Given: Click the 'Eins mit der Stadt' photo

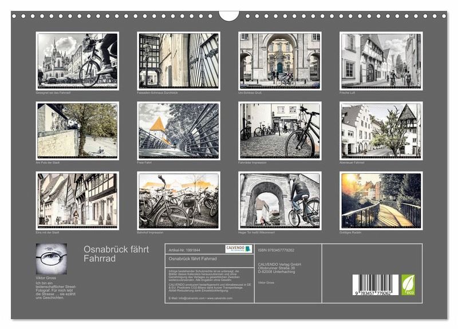Looking at the screenshot, I should pos(77,201).
